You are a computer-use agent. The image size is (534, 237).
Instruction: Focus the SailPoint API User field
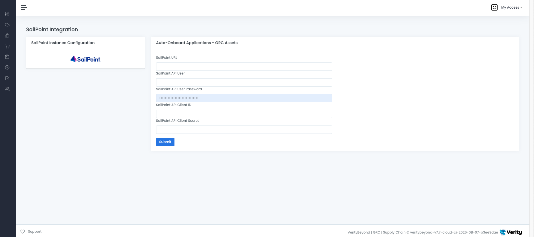coord(244,83)
